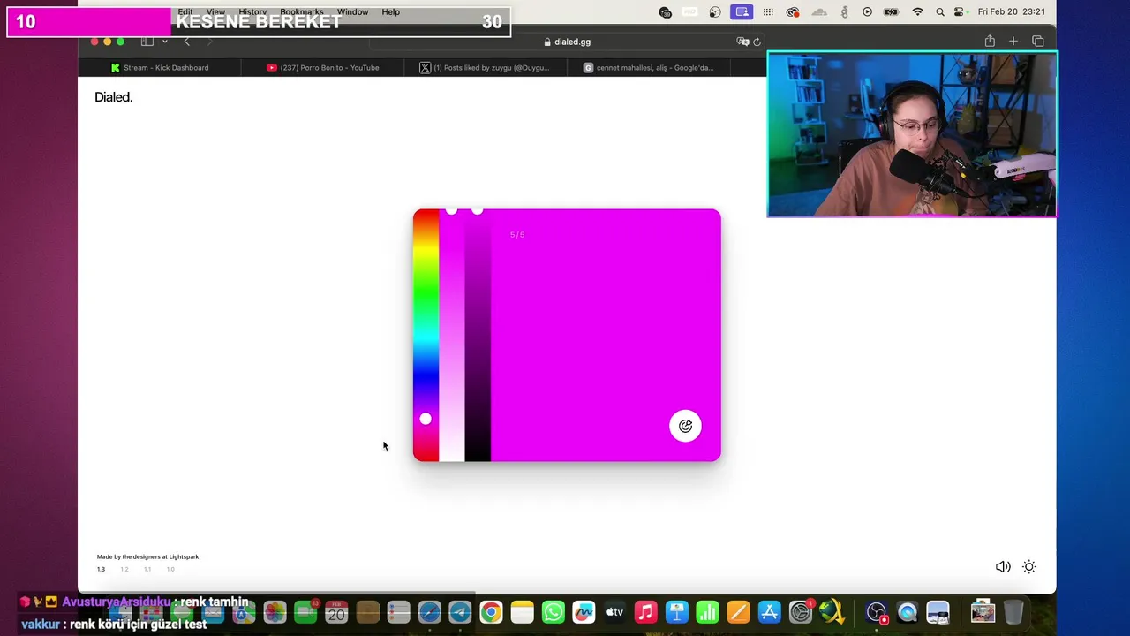The width and height of the screenshot is (1130, 636).
Task: Open Apple TV from the Dock
Action: (x=614, y=612)
